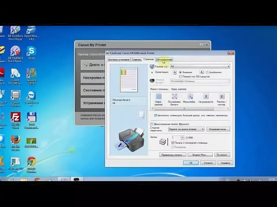Screen dimensions: 277x207
Task: Open the desktop shortcut directly below Skype
Action: (31, 76)
